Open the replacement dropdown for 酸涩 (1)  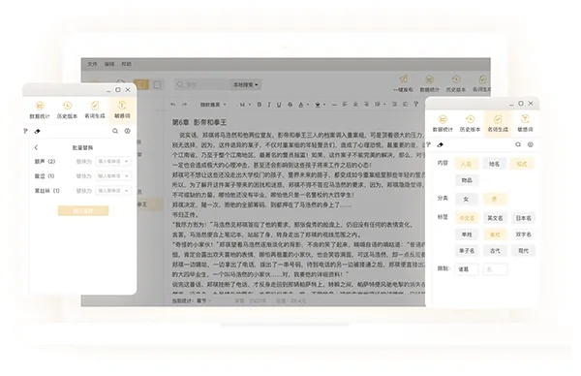point(113,175)
